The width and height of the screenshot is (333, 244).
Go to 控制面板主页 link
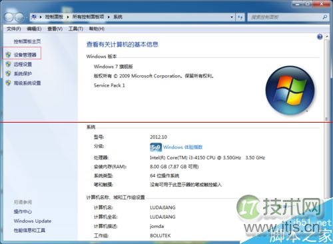[27, 41]
